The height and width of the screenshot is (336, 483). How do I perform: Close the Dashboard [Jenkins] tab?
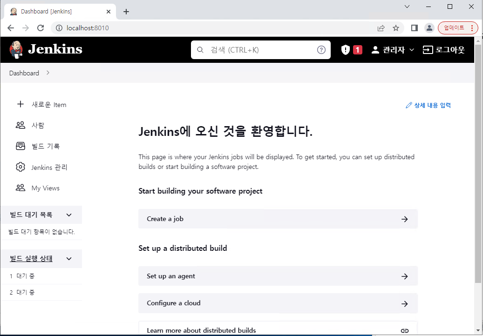coord(109,12)
